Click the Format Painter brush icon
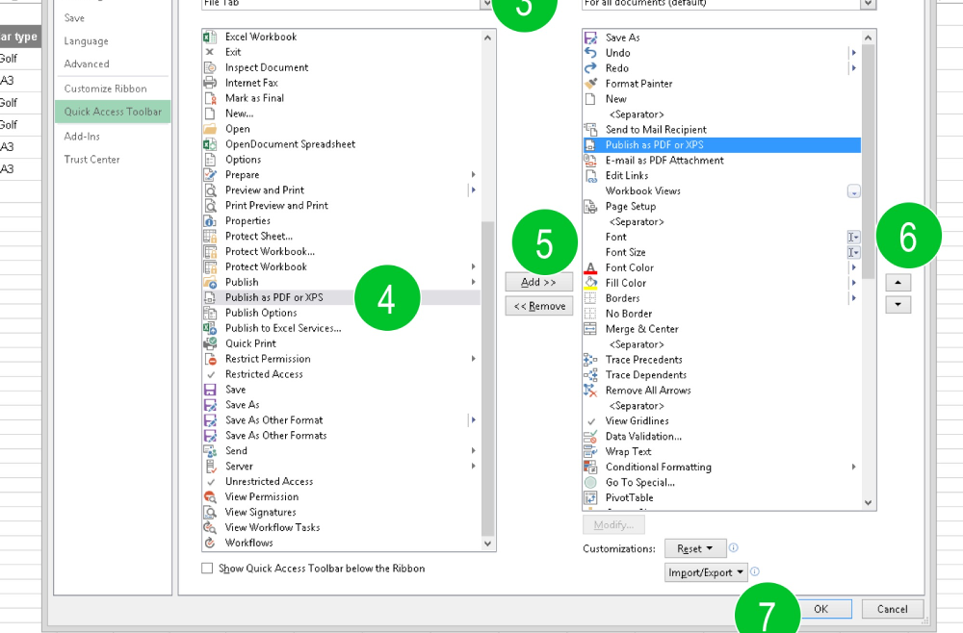This screenshot has height=633, width=963. point(590,84)
